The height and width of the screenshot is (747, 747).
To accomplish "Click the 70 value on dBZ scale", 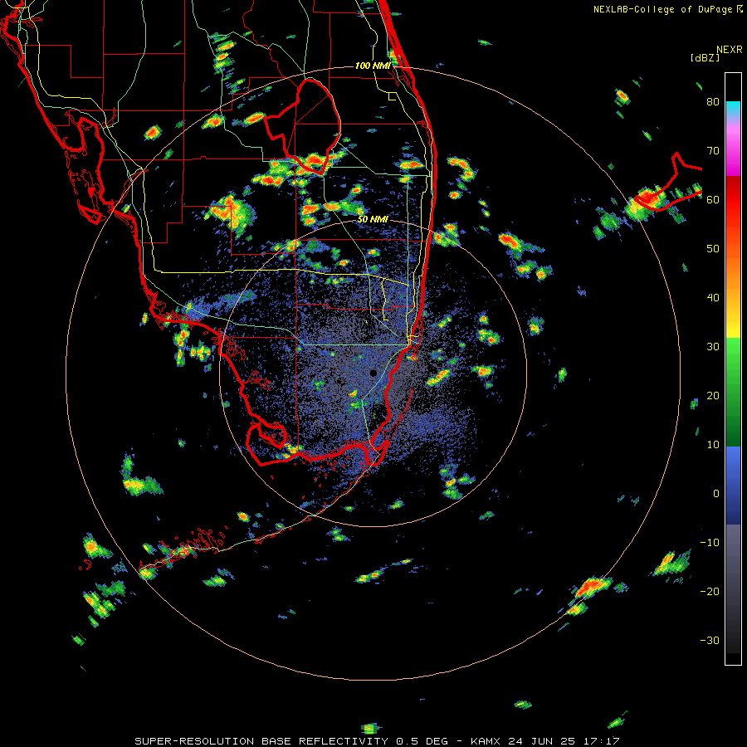I will pos(713,151).
